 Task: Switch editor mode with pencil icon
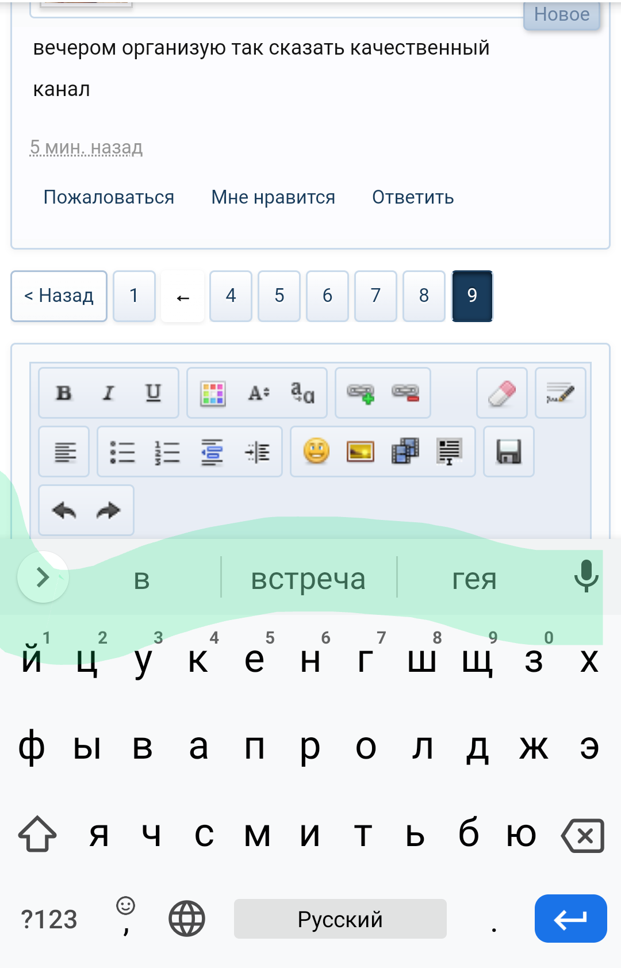[561, 393]
